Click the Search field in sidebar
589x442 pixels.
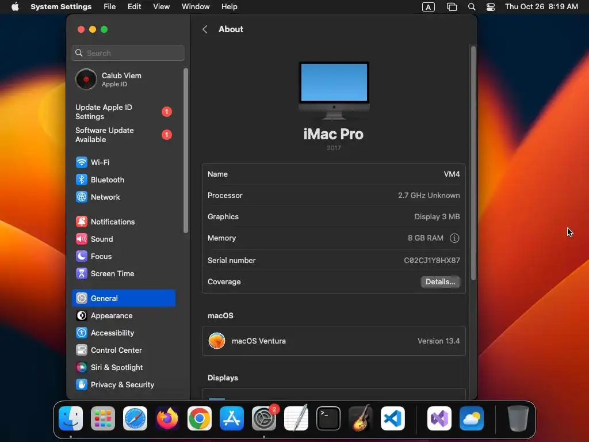tap(128, 53)
